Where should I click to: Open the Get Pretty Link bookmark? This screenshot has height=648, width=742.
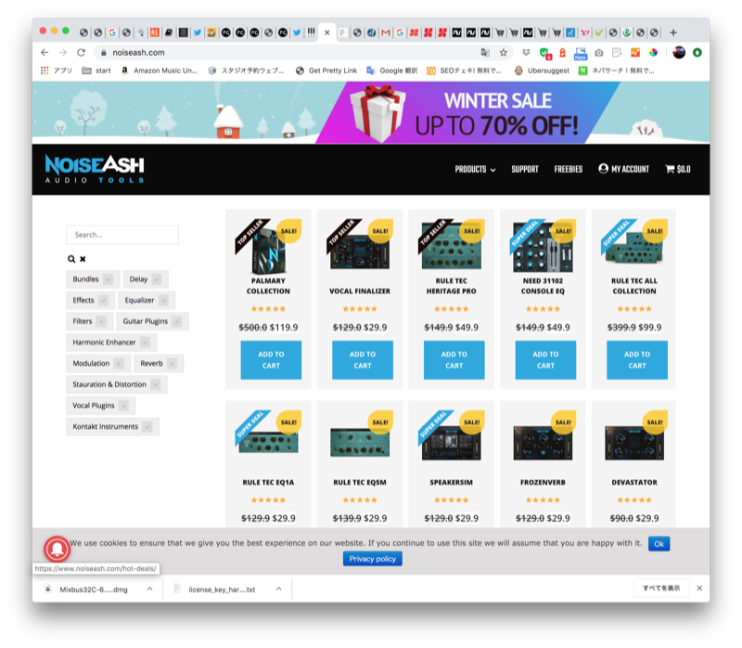click(x=326, y=71)
